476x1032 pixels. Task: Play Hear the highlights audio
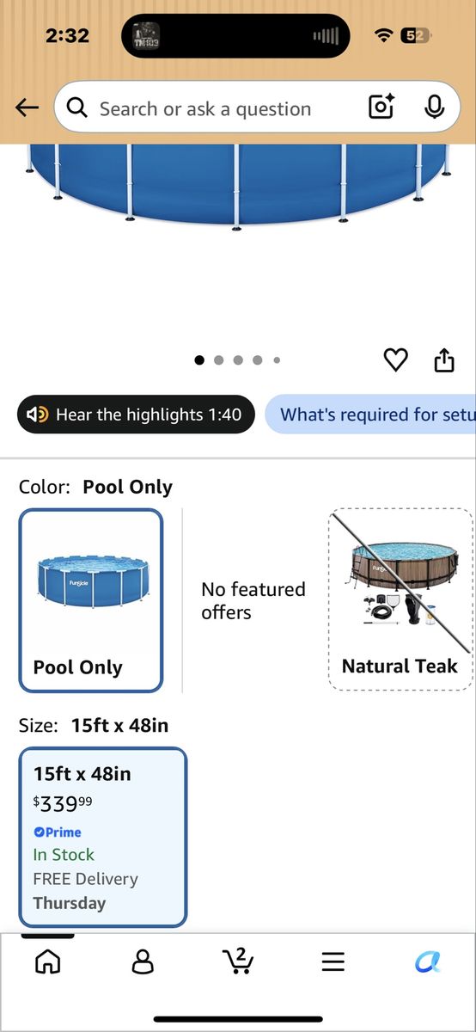136,415
